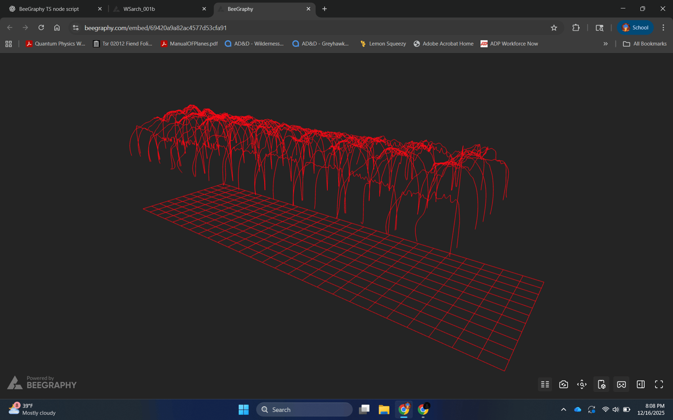Viewport: 673px width, 420px height.
Task: Open the parameter list panel icon
Action: (545, 385)
